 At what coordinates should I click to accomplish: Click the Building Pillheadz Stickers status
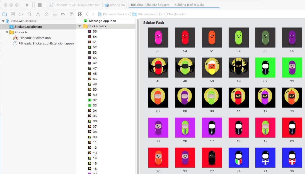click(x=150, y=5)
